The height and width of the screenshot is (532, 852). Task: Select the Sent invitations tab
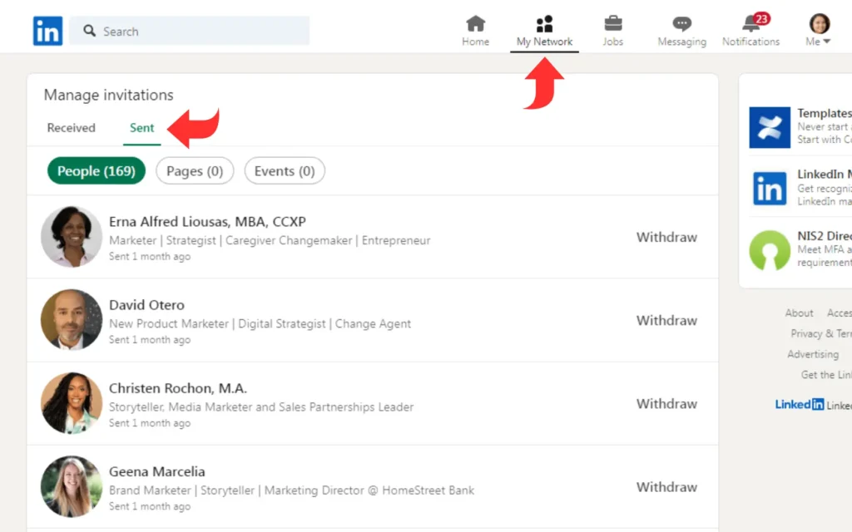point(142,128)
